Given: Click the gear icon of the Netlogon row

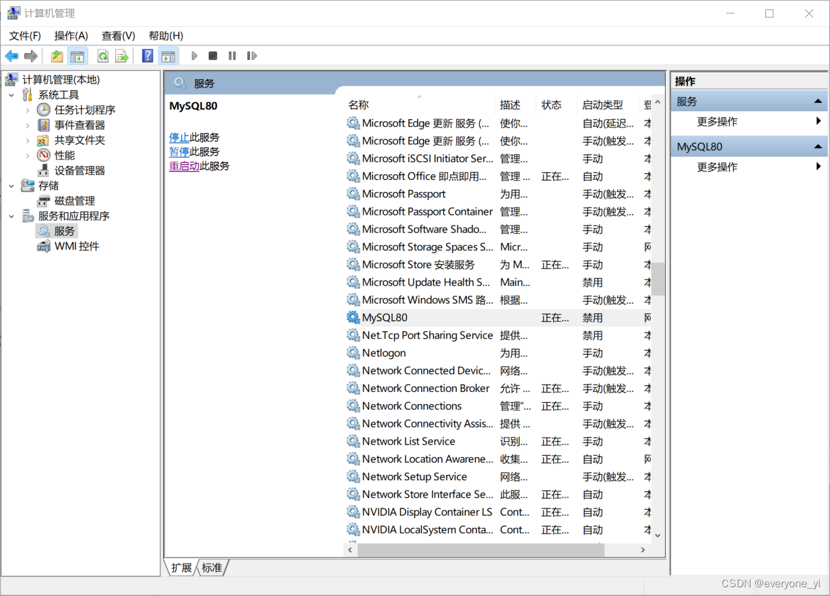Looking at the screenshot, I should coord(353,353).
